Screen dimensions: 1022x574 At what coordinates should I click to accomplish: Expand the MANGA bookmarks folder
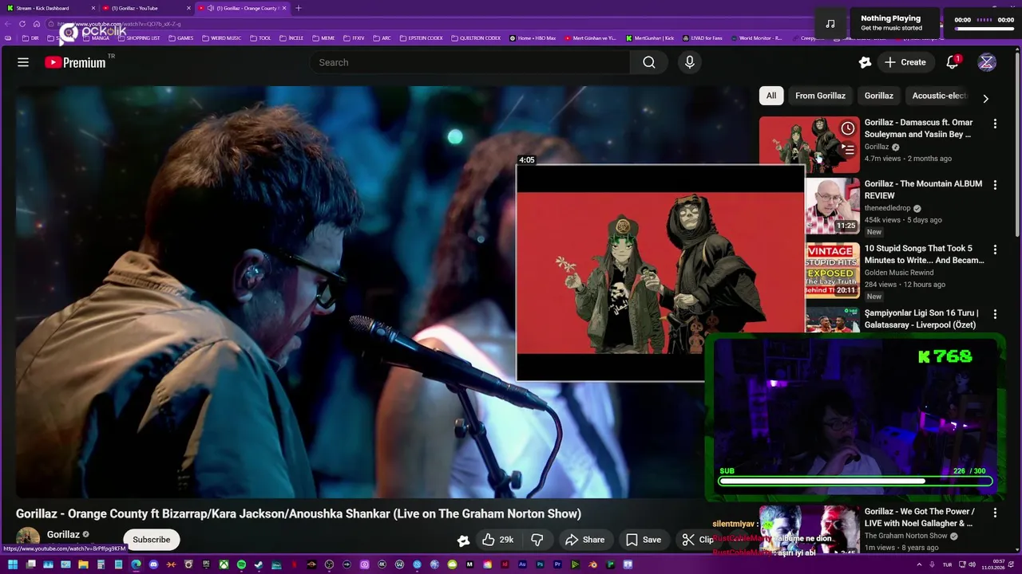pyautogui.click(x=95, y=38)
